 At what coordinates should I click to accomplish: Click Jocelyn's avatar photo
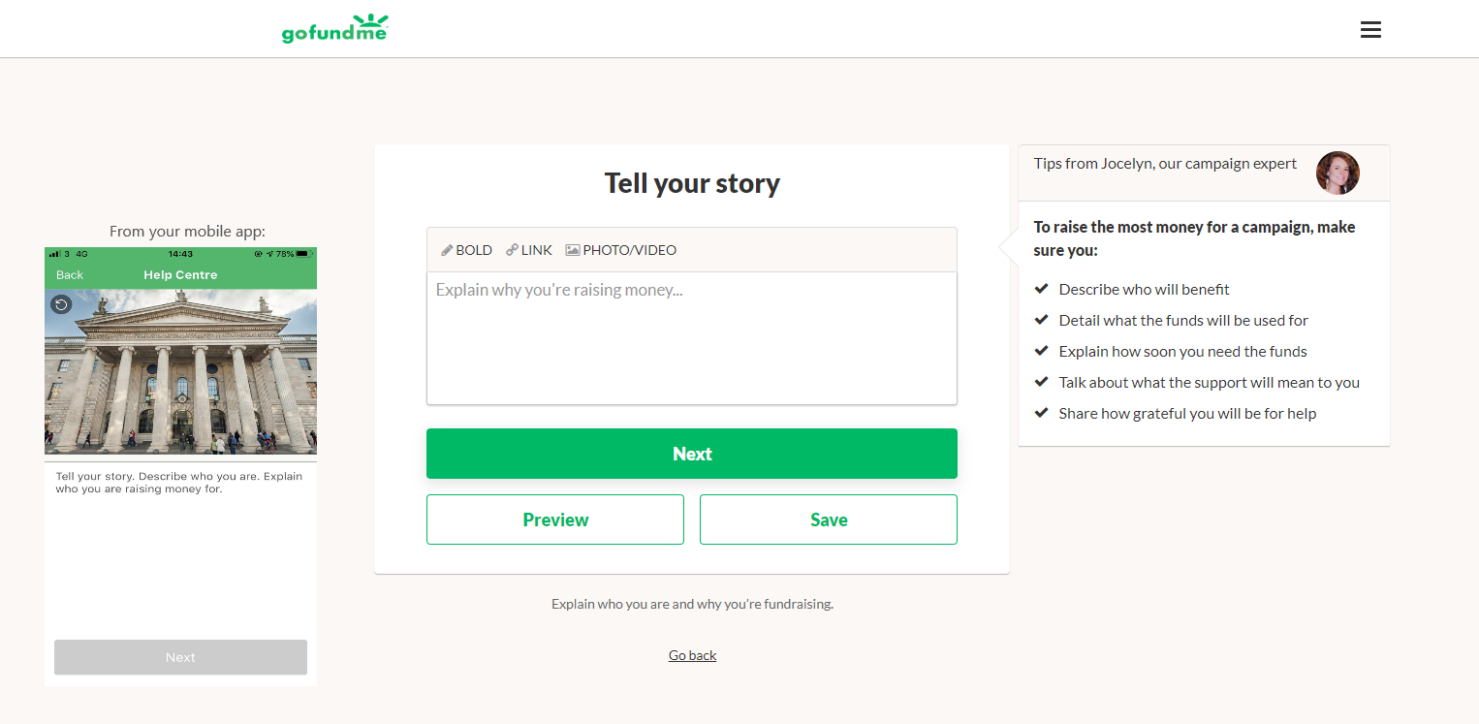point(1337,173)
